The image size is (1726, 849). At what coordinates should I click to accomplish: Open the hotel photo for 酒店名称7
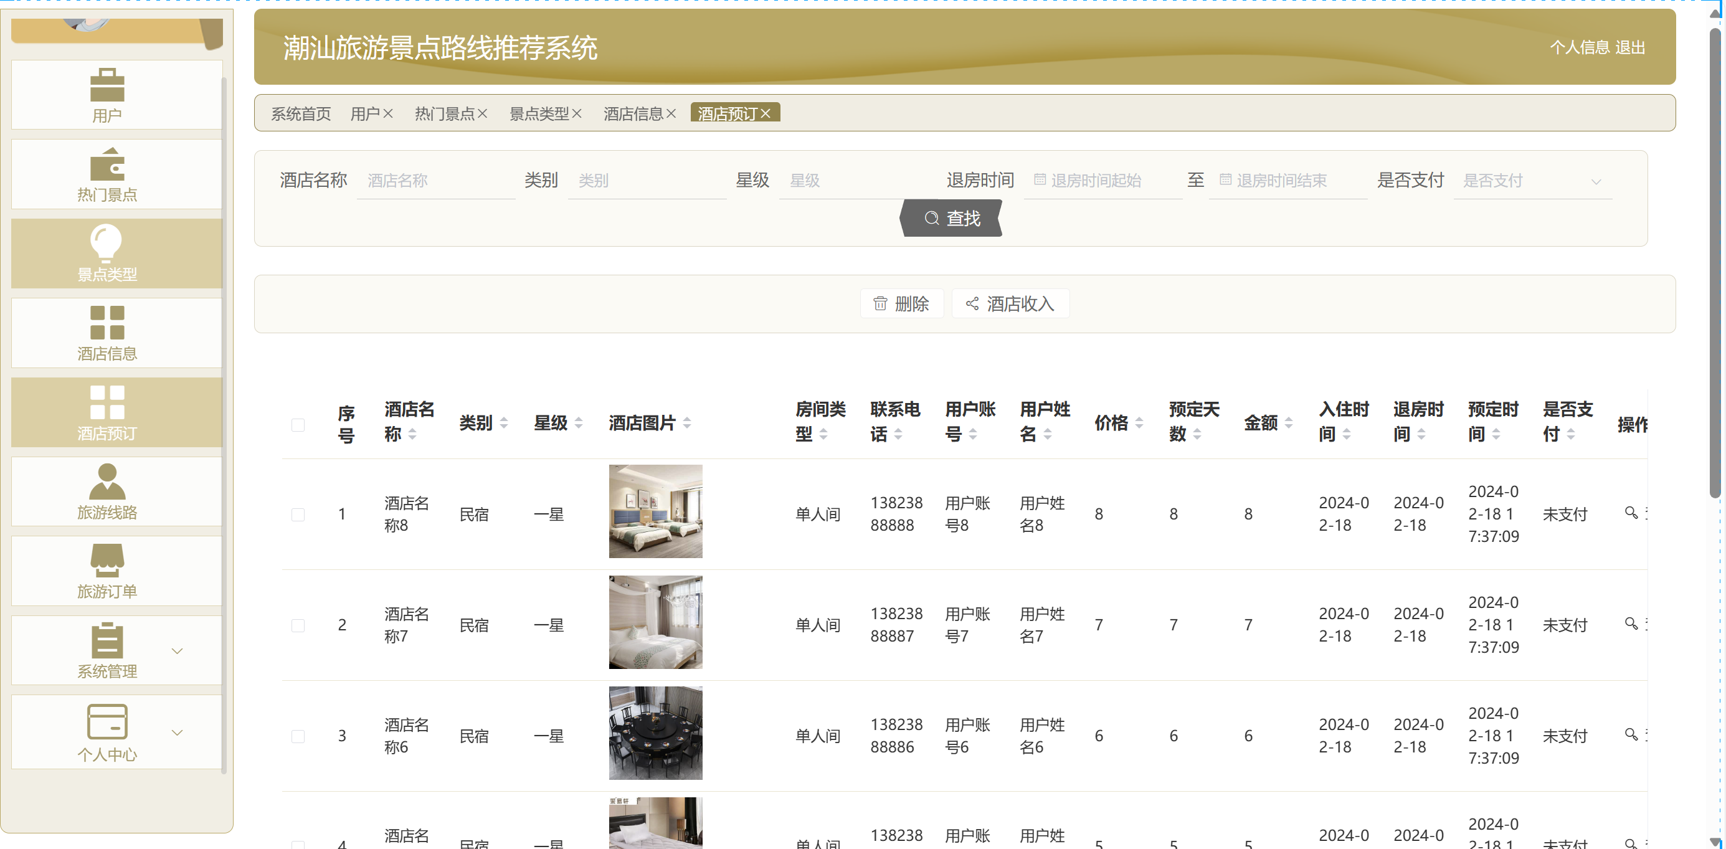[655, 622]
